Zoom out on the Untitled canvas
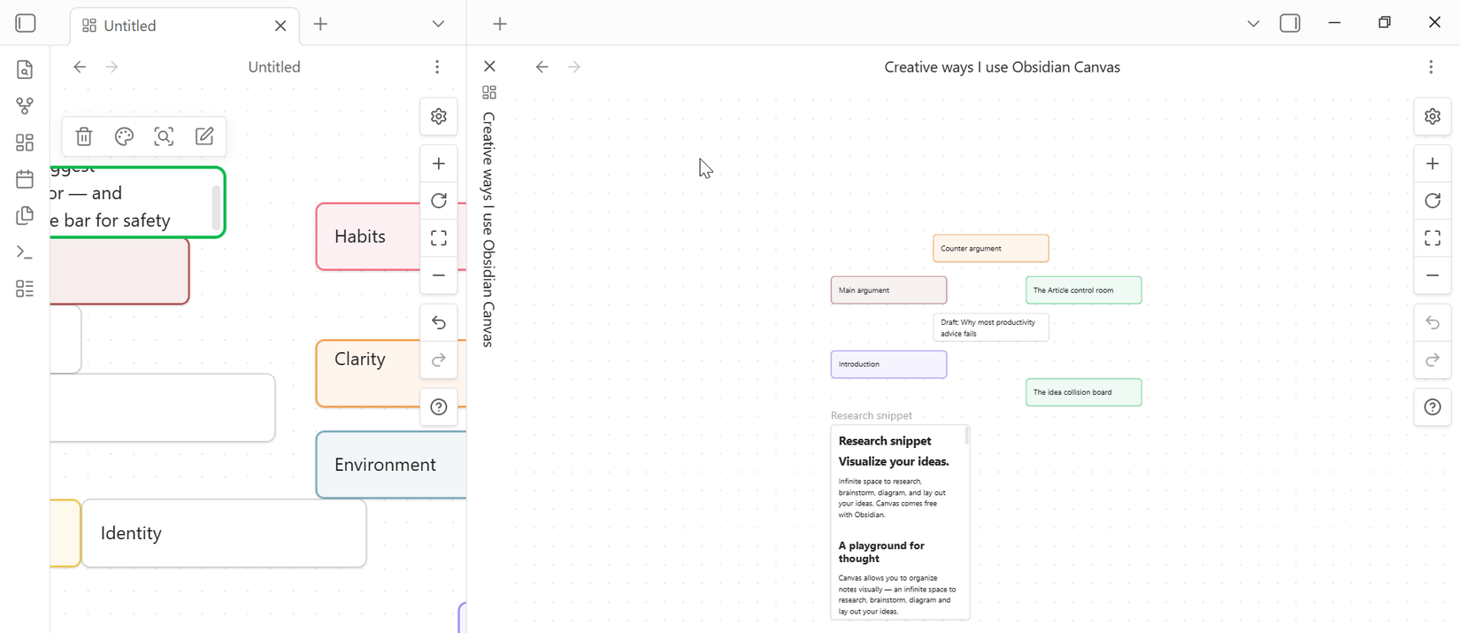The image size is (1460, 633). 439,275
